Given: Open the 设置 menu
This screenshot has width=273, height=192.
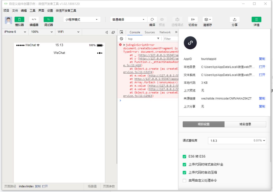Looking at the screenshot, I should click(x=50, y=11).
